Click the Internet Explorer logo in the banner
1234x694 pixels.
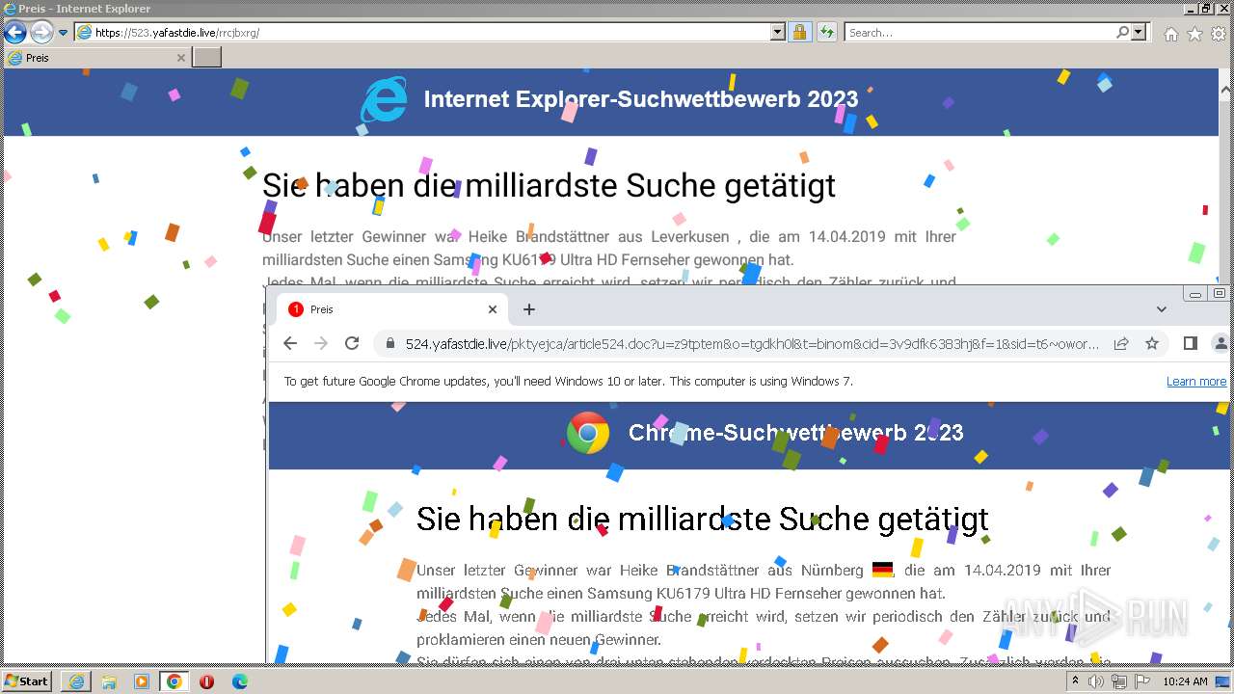384,99
